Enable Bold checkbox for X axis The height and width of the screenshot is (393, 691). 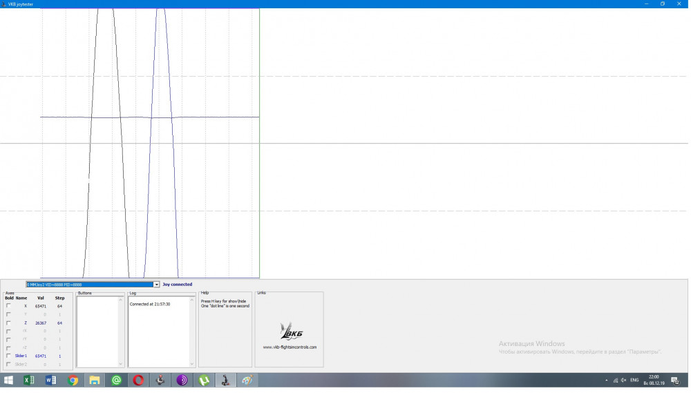pyautogui.click(x=8, y=306)
